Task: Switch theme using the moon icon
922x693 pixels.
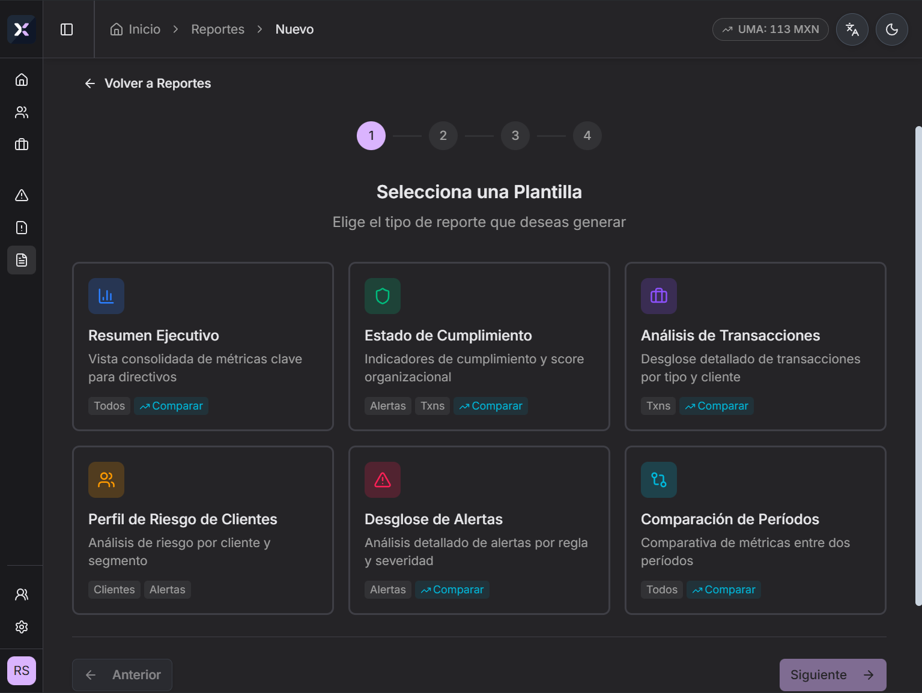Action: pos(891,29)
